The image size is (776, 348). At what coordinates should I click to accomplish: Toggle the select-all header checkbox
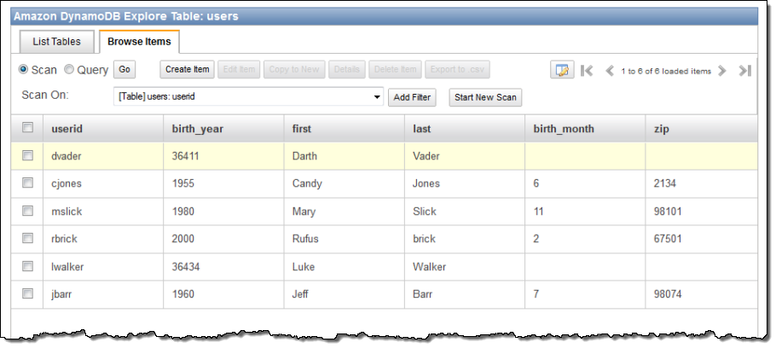coord(28,128)
